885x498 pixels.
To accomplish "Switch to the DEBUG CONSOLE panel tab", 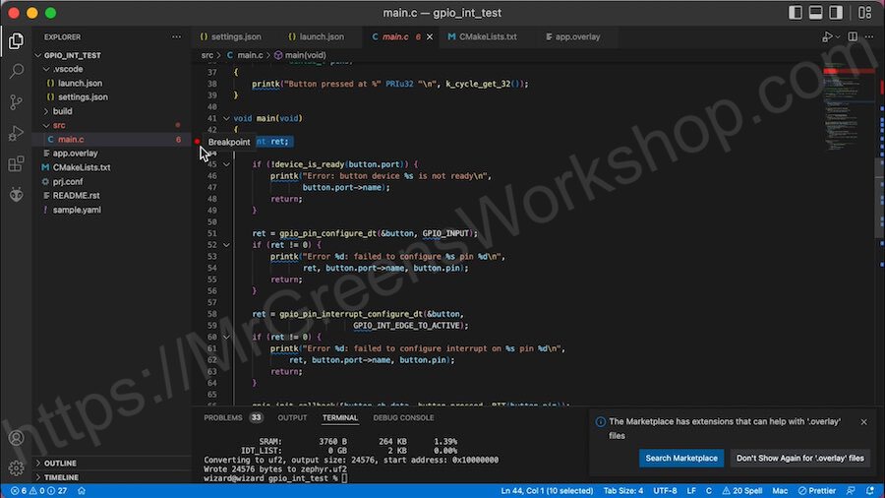I will coord(403,418).
